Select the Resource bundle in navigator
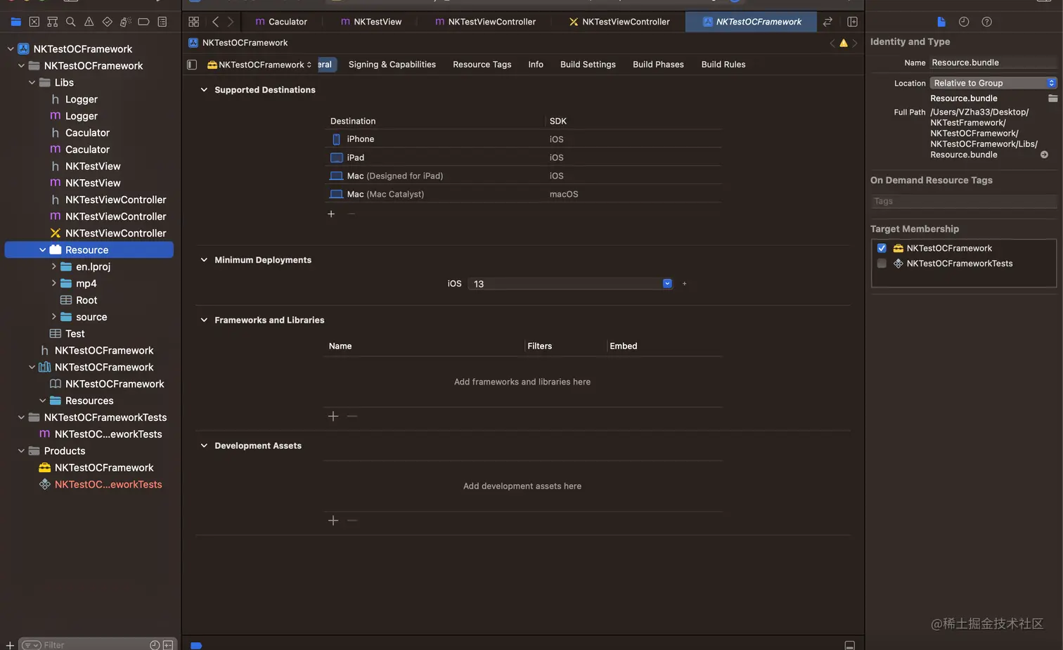 coord(89,250)
